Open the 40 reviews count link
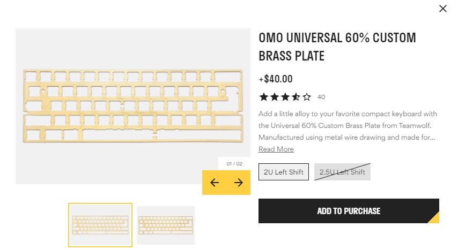 tap(321, 97)
